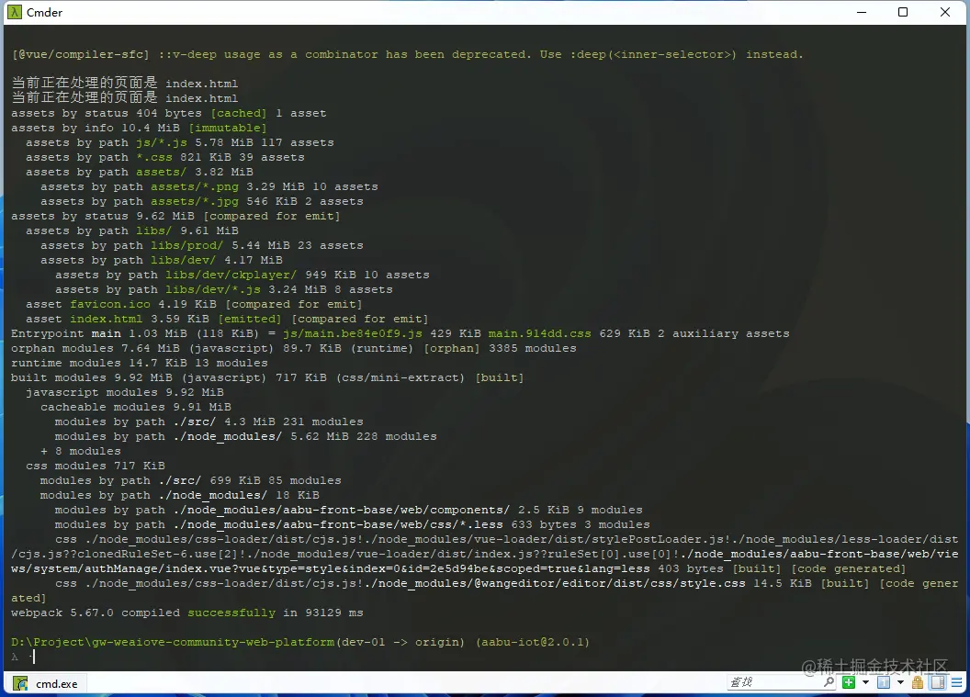970x697 pixels.
Task: Expand the active console list dropdown arrow
Action: tap(901, 682)
